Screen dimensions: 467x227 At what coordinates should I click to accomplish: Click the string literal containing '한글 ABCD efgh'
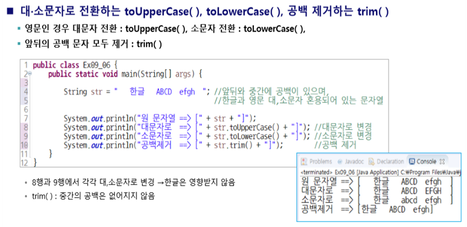tap(160, 92)
